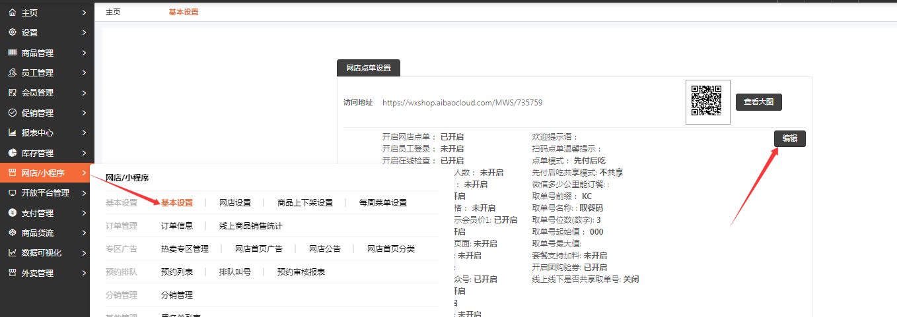Image resolution: width=897 pixels, height=317 pixels.
Task: Click the 商品管理 barcode icon
Action: 12,53
